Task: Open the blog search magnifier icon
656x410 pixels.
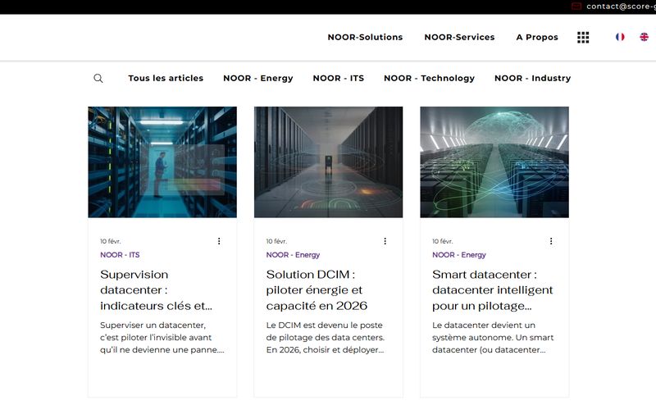Action: pyautogui.click(x=98, y=78)
